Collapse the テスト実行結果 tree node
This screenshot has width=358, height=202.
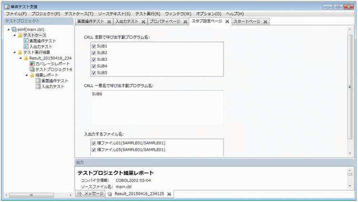pos(14,52)
